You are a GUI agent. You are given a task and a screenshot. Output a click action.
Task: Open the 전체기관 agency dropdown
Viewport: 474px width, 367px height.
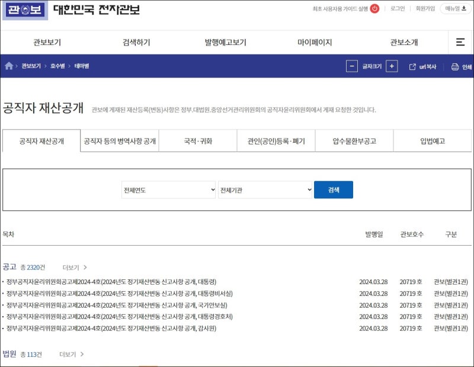pos(265,190)
